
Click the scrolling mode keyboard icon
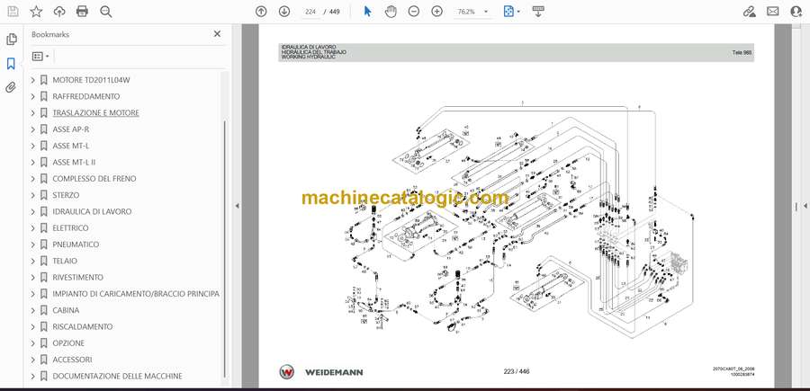(538, 12)
